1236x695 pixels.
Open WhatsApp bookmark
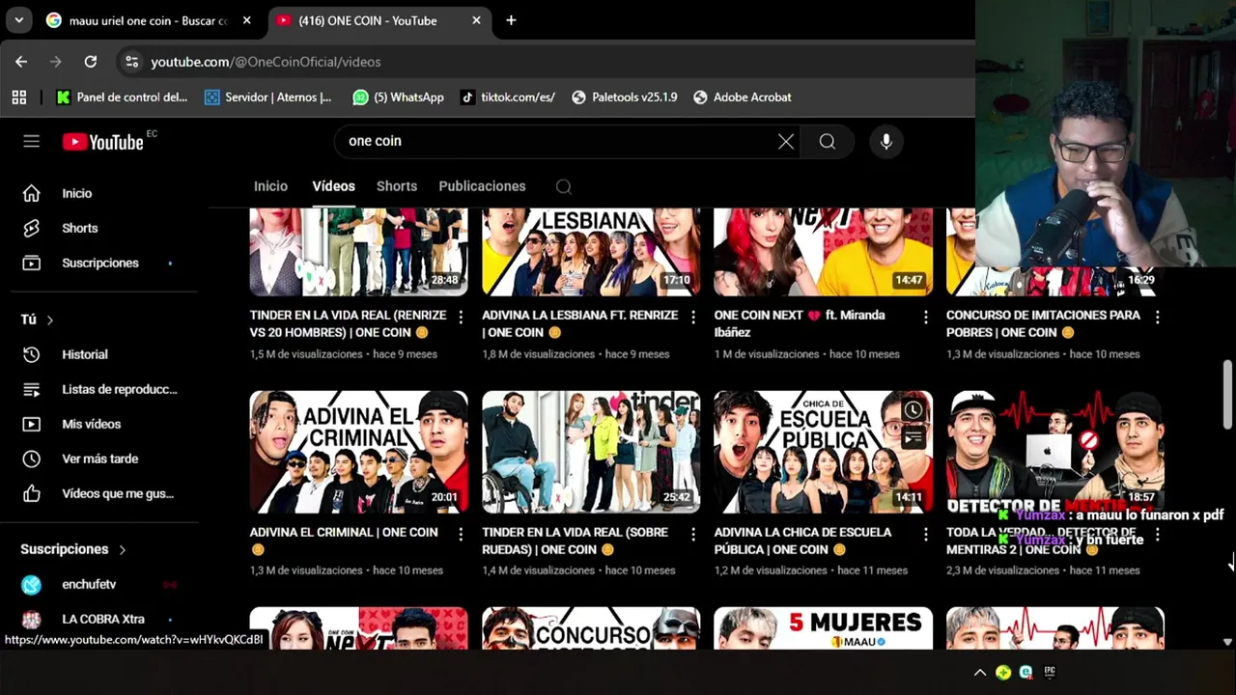click(x=398, y=97)
